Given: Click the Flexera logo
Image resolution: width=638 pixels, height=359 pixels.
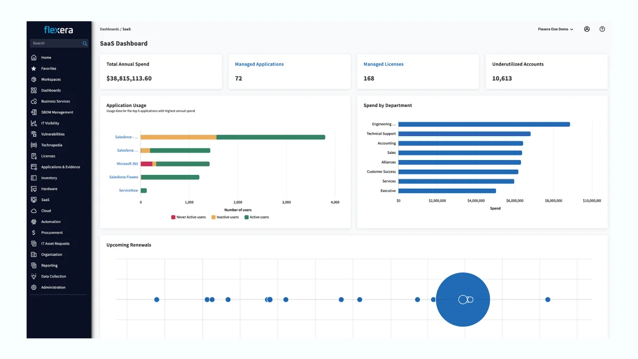Looking at the screenshot, I should (58, 30).
